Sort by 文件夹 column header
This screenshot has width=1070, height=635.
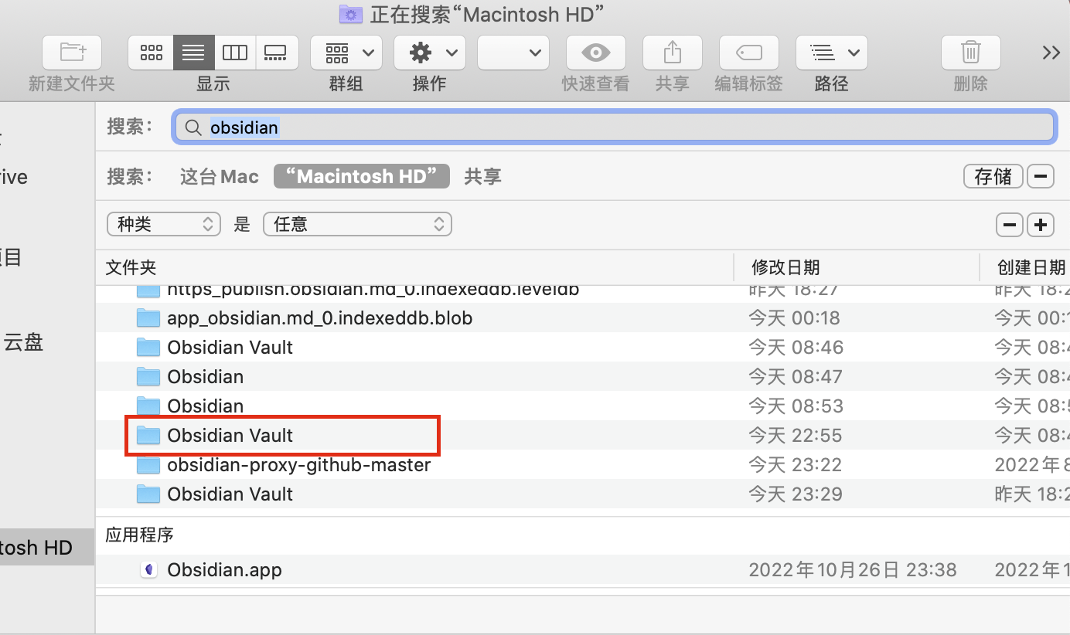pos(131,267)
